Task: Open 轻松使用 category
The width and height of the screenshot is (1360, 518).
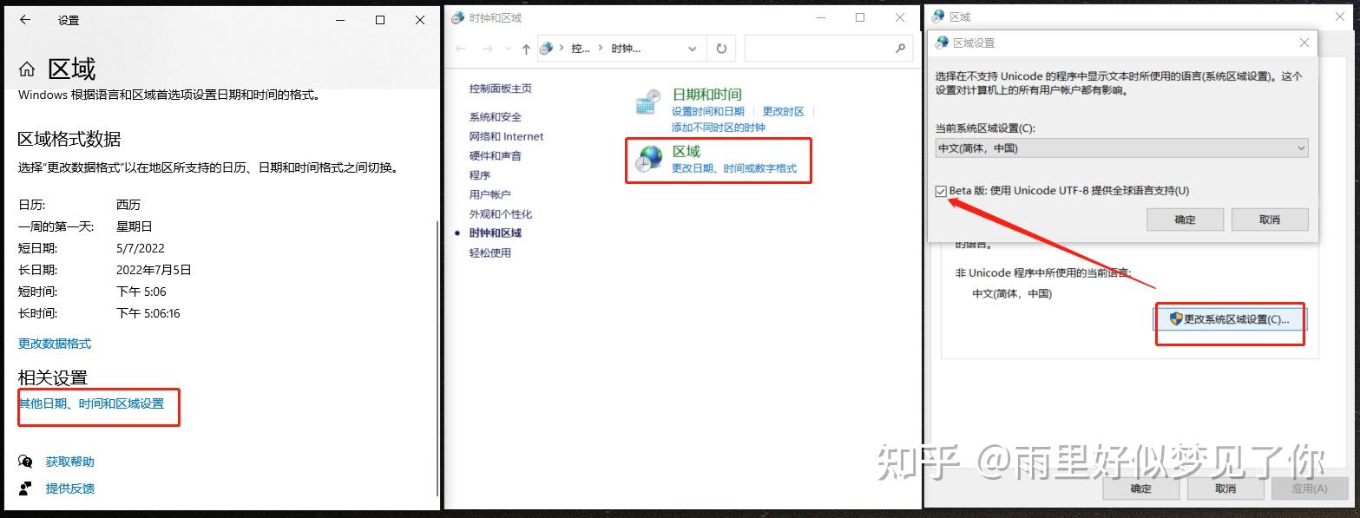Action: [x=490, y=253]
